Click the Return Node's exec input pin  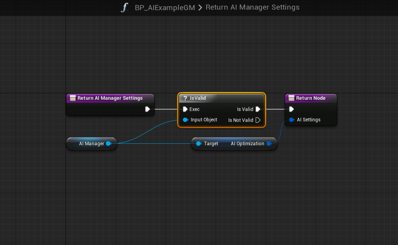pyautogui.click(x=291, y=109)
